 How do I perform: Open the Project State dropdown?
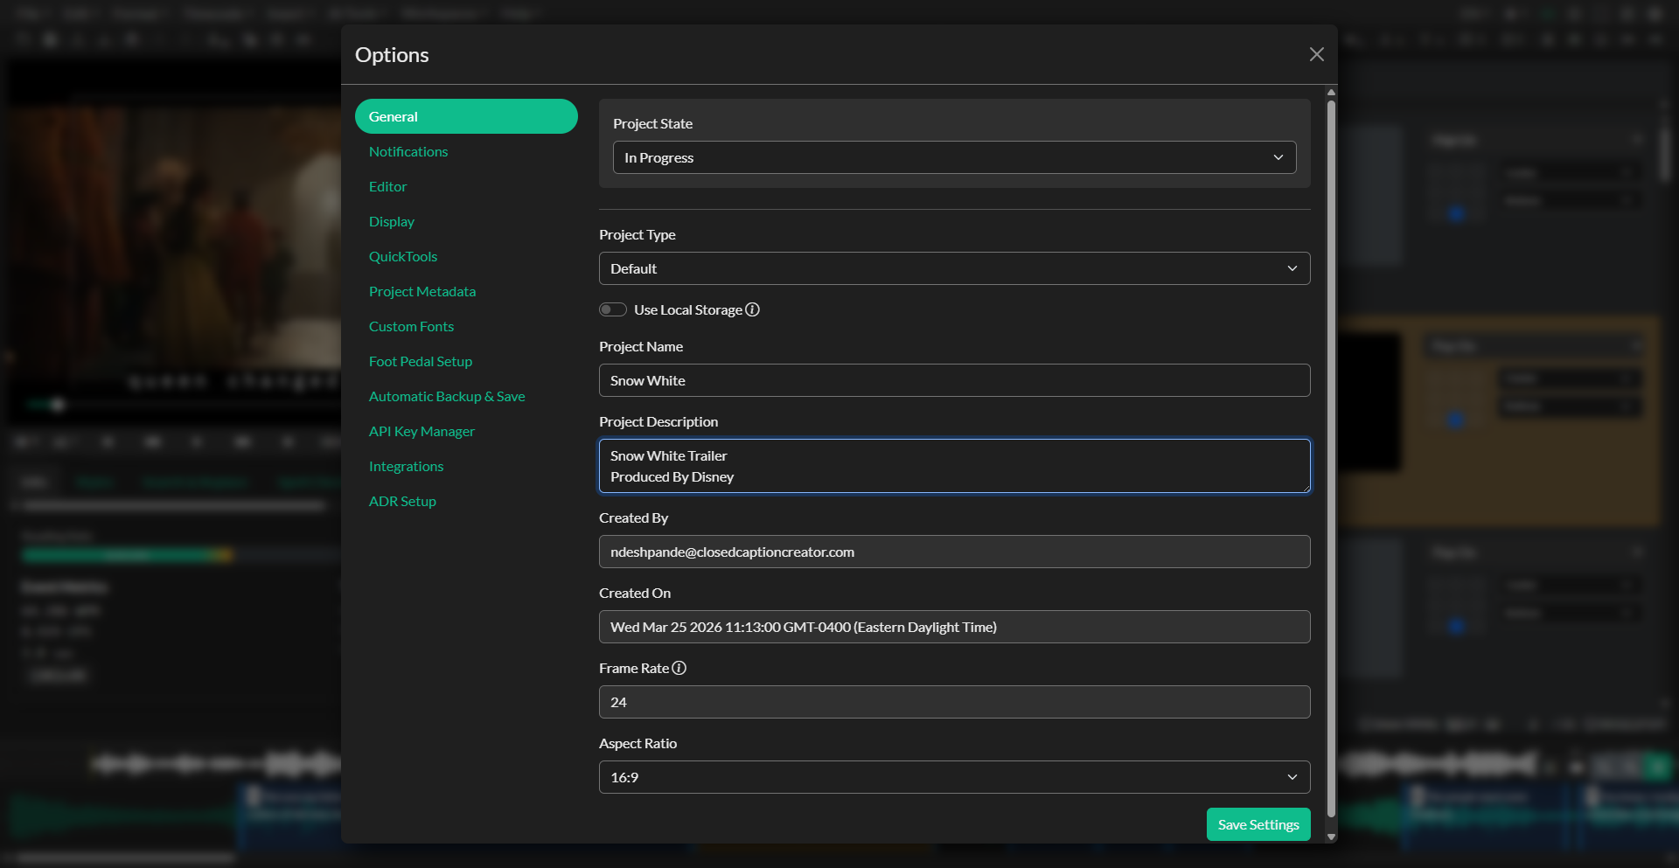coord(953,157)
